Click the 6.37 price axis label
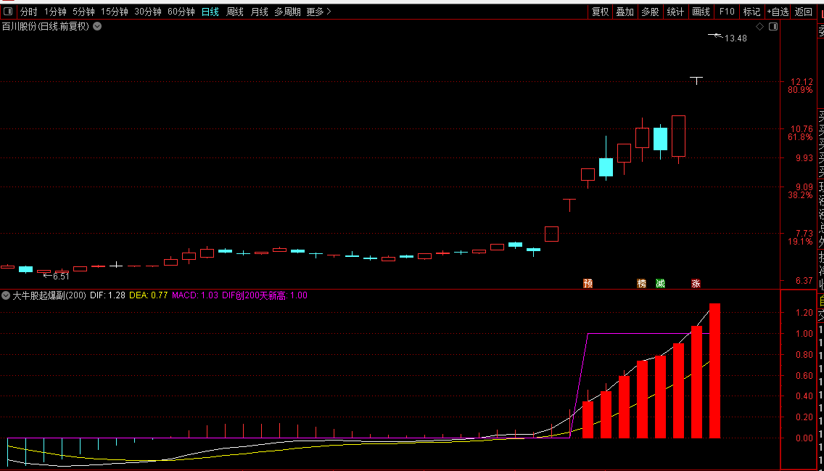The height and width of the screenshot is (471, 824). click(804, 281)
